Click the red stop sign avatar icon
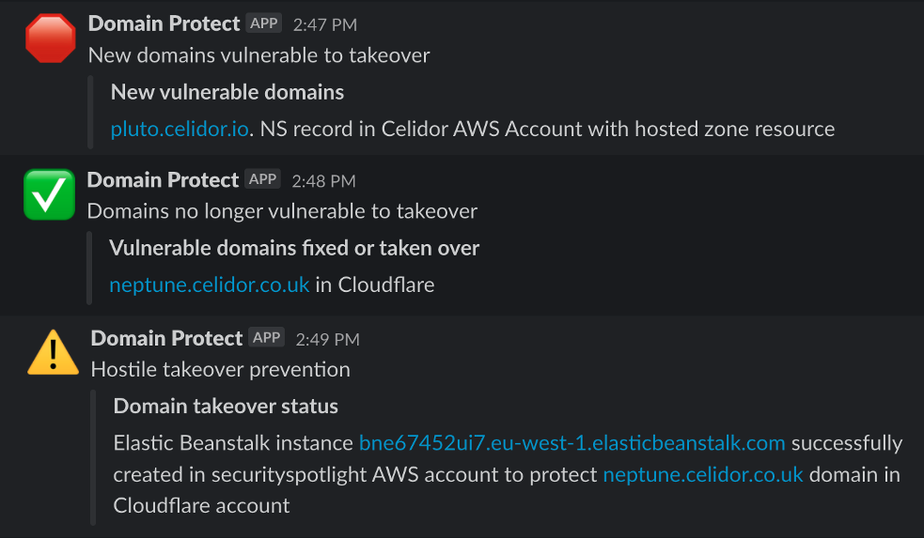 (51, 38)
